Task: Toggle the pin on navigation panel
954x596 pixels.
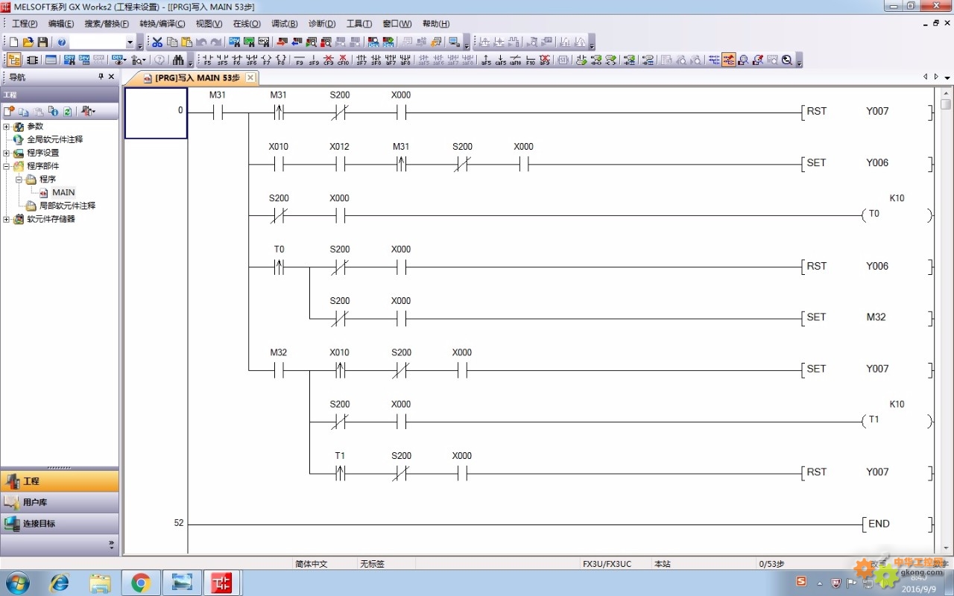Action: (101, 77)
